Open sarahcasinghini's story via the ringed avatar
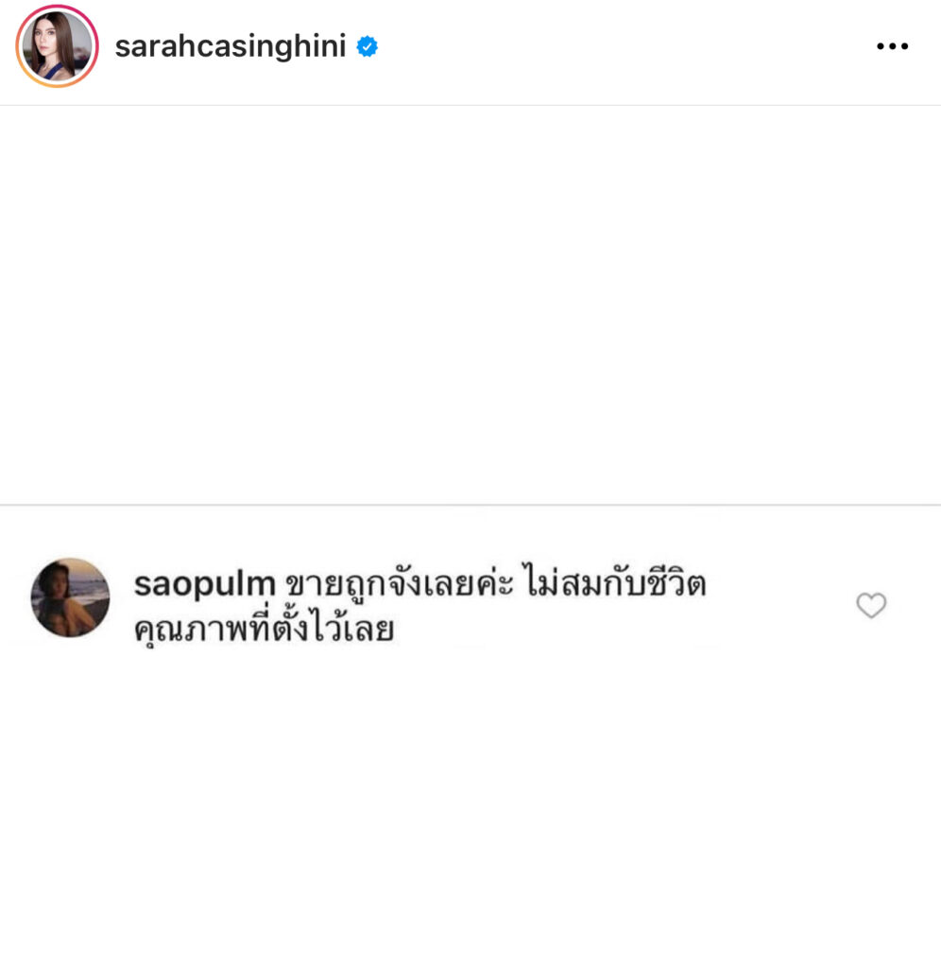Screen dimensions: 941x968 click(57, 45)
